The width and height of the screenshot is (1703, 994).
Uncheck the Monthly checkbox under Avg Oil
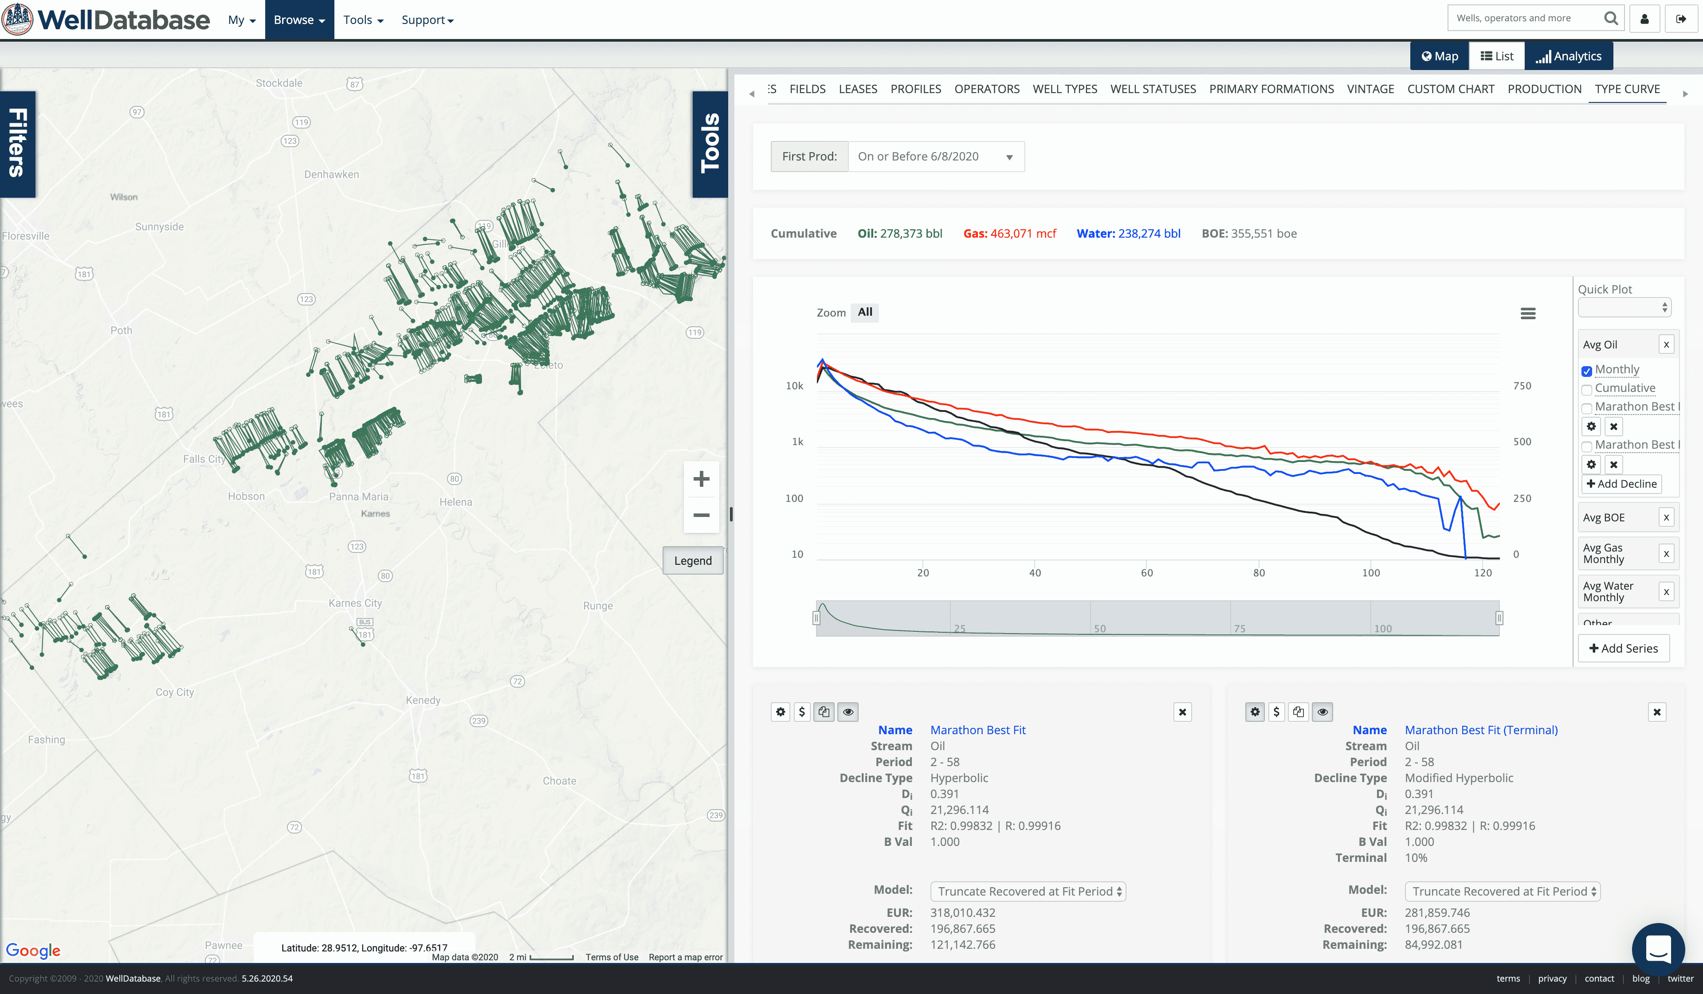pos(1587,371)
